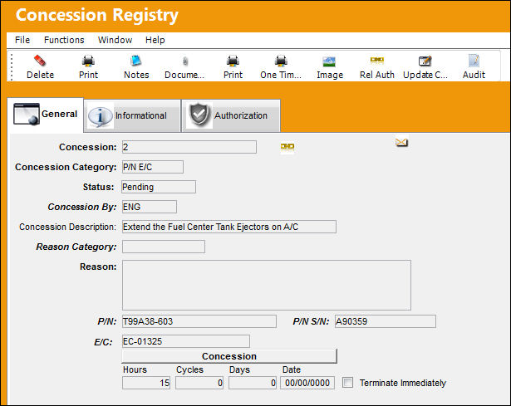Image resolution: width=511 pixels, height=406 pixels.
Task: Click the Hours field showing 15
Action: (146, 383)
